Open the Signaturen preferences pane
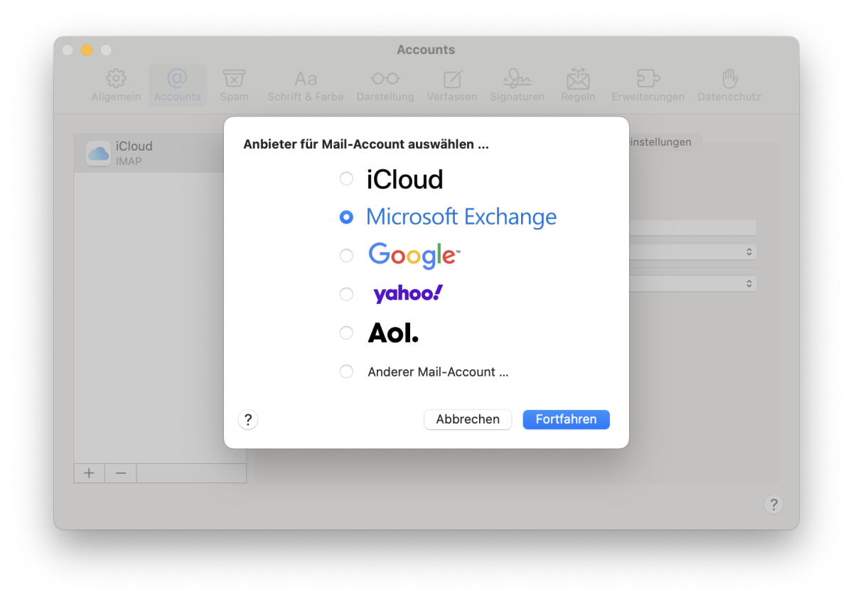The height and width of the screenshot is (601, 853). [517, 86]
